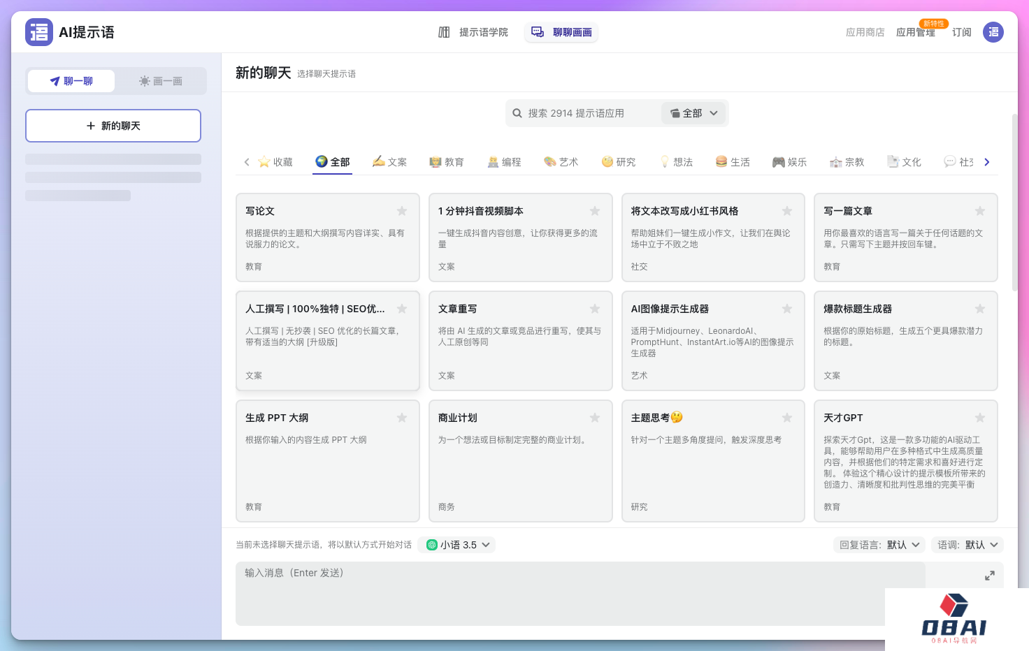Click the vertical scrollbar of prompt list
Image resolution: width=1029 pixels, height=651 pixels.
(x=1014, y=203)
